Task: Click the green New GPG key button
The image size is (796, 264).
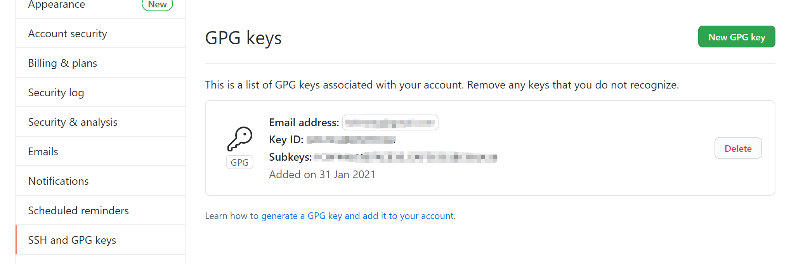Action: point(736,36)
